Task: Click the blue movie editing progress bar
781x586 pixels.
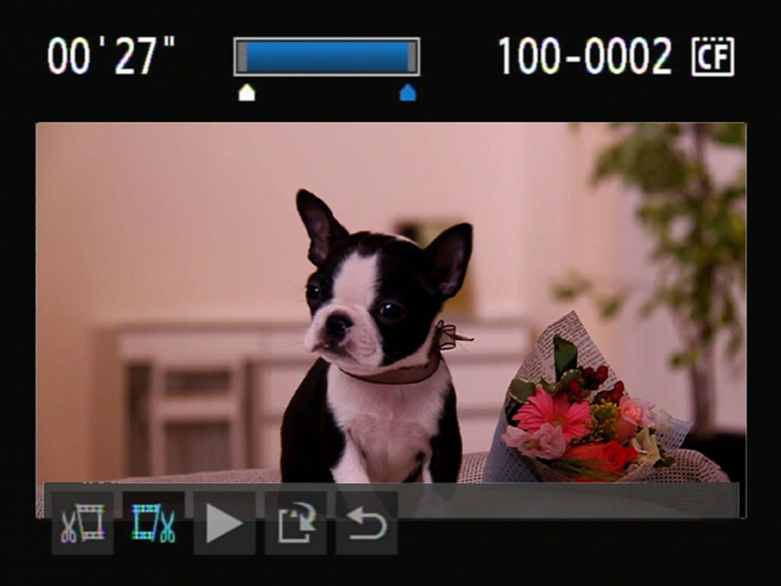Action: (x=326, y=56)
